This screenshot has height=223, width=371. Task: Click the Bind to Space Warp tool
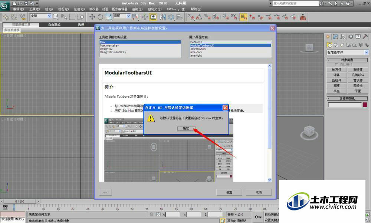[x=23, y=17]
